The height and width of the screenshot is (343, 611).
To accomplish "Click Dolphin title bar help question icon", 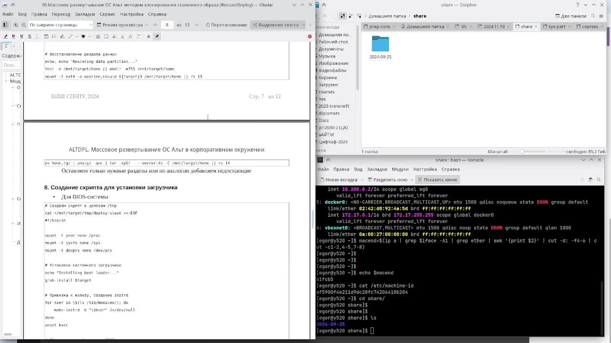I will point(578,5).
